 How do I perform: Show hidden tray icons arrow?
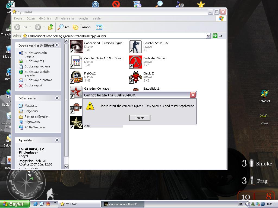pyautogui.click(x=248, y=204)
